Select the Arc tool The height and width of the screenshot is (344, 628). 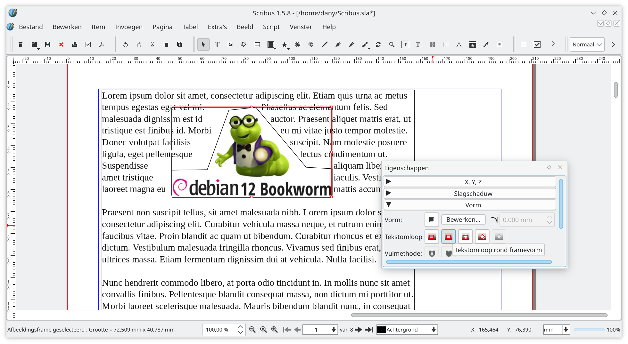pos(298,44)
